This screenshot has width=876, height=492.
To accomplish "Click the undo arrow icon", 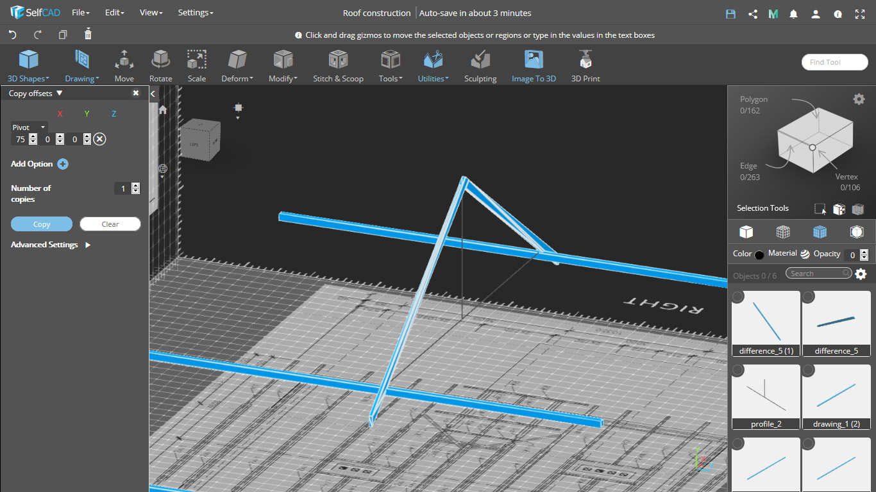I will pyautogui.click(x=12, y=35).
